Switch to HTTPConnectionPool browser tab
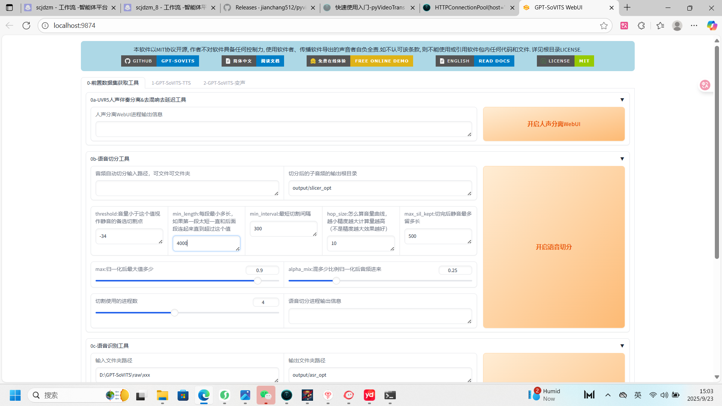 pos(469,8)
